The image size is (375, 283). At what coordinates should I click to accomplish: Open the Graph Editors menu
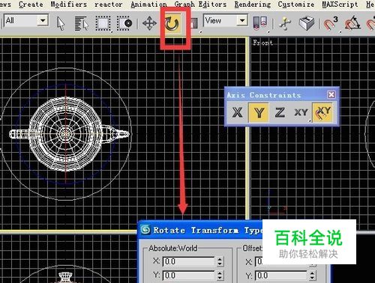point(200,4)
